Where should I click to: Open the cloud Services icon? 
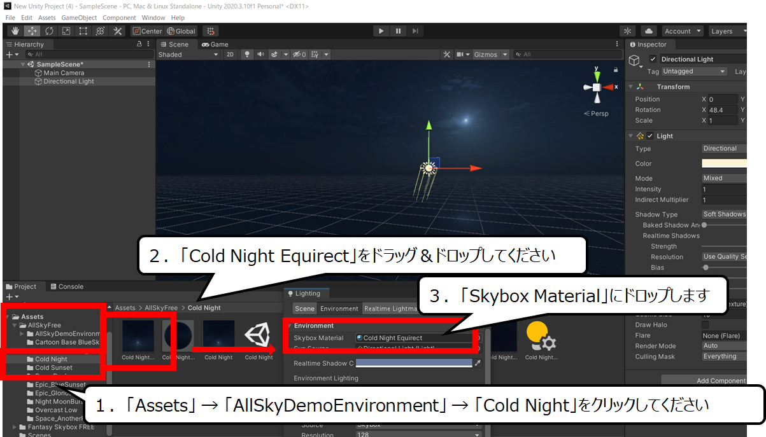point(649,31)
